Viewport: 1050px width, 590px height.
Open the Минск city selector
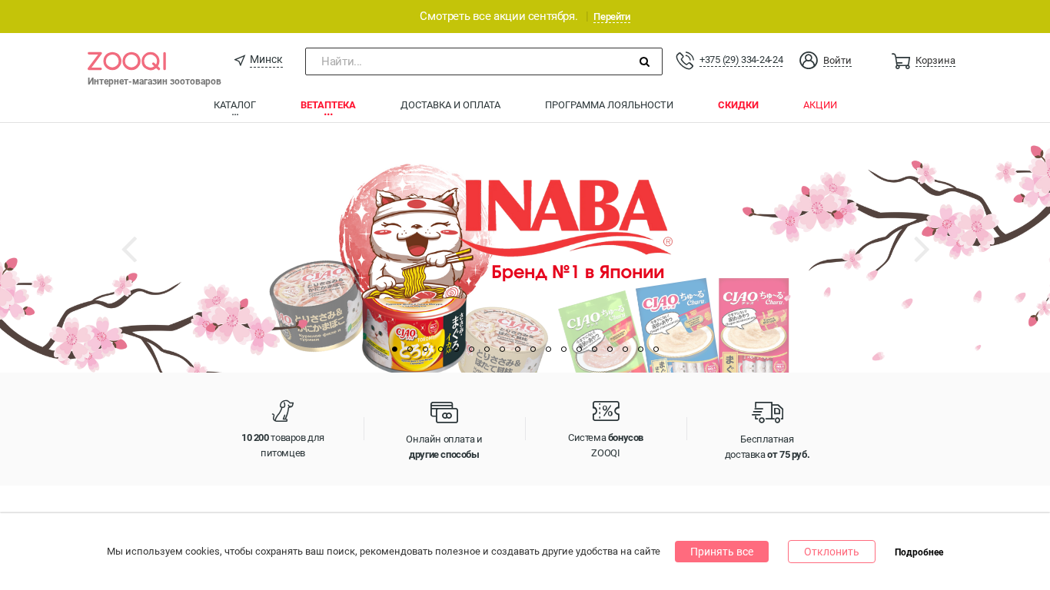[266, 60]
